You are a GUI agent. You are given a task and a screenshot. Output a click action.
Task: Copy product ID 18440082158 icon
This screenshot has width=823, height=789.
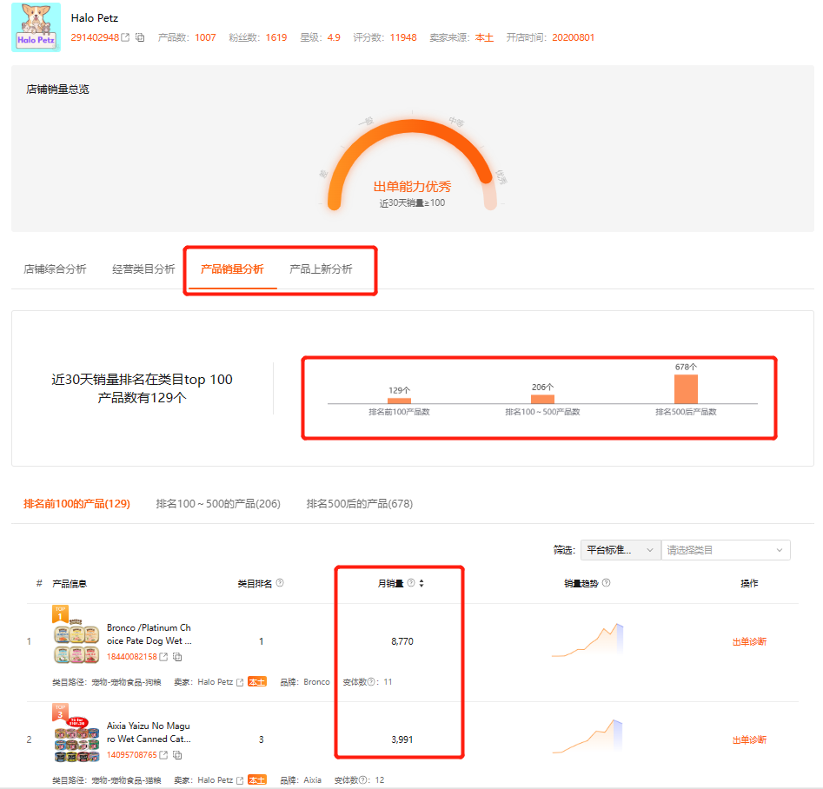coord(177,657)
